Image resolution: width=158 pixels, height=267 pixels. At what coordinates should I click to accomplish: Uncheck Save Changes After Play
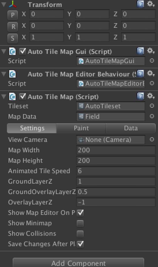tap(80, 244)
